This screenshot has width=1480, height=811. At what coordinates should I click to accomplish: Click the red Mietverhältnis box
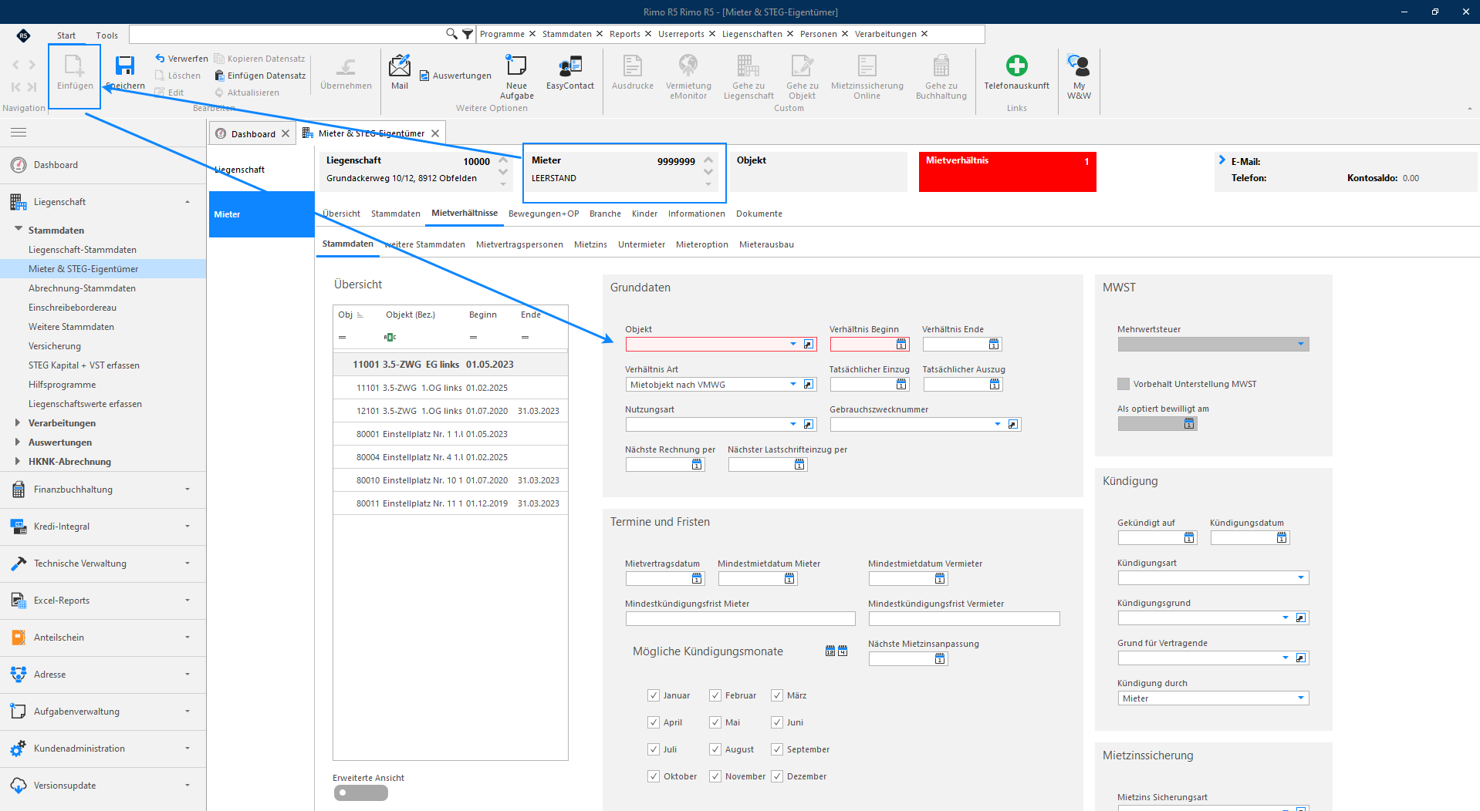[x=1007, y=171]
